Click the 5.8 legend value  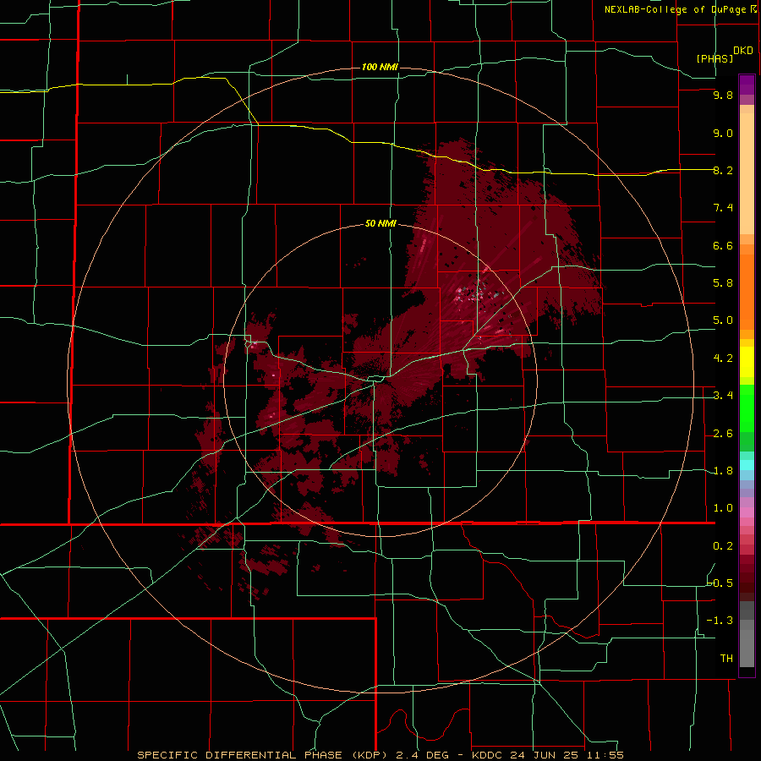click(x=723, y=283)
